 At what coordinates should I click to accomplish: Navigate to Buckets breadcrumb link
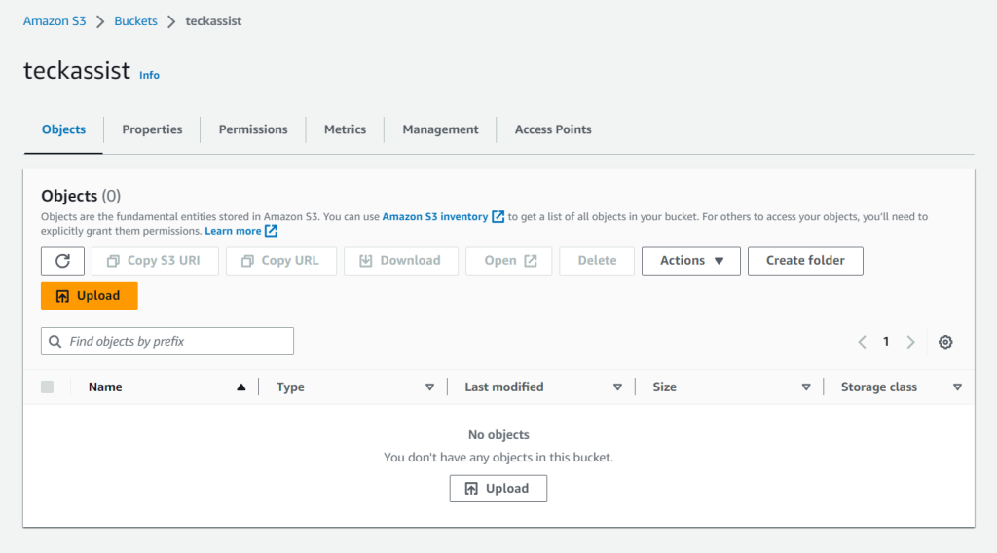(x=135, y=21)
